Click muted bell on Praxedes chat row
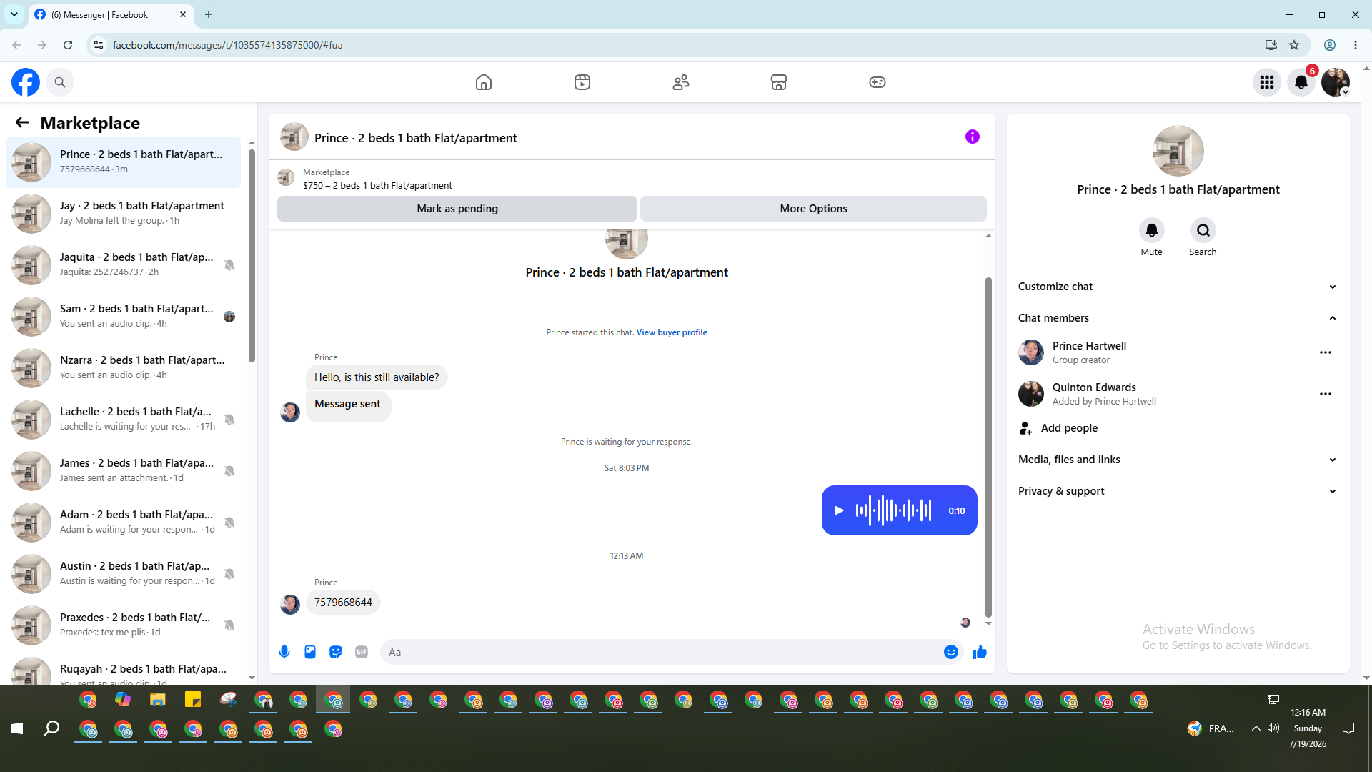Screen dimensions: 1372x772 click(229, 625)
